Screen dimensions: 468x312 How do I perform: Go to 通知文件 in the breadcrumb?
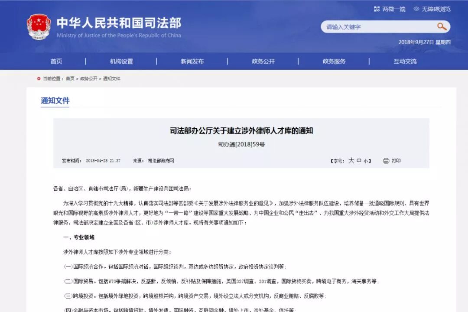(112, 78)
